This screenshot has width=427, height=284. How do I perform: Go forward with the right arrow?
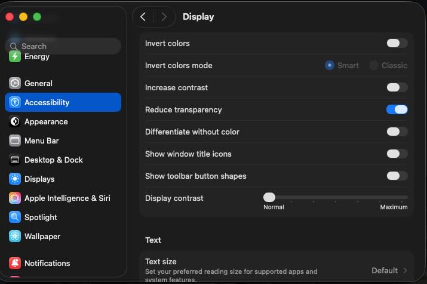point(164,17)
